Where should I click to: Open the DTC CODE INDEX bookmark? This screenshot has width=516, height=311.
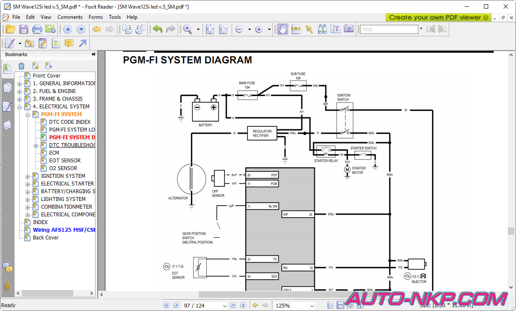click(70, 122)
